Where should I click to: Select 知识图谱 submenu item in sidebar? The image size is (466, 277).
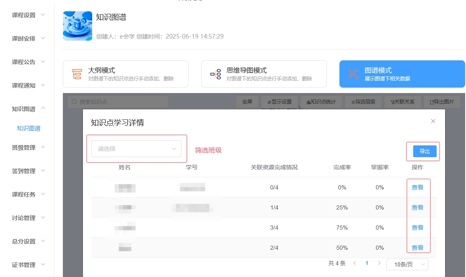(28, 129)
